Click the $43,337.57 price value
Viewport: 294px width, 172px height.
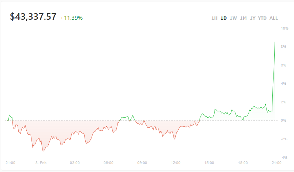(33, 17)
